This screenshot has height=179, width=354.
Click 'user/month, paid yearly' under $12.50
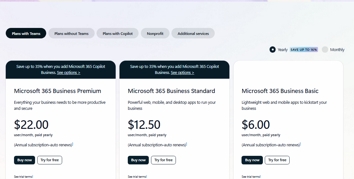click(147, 135)
